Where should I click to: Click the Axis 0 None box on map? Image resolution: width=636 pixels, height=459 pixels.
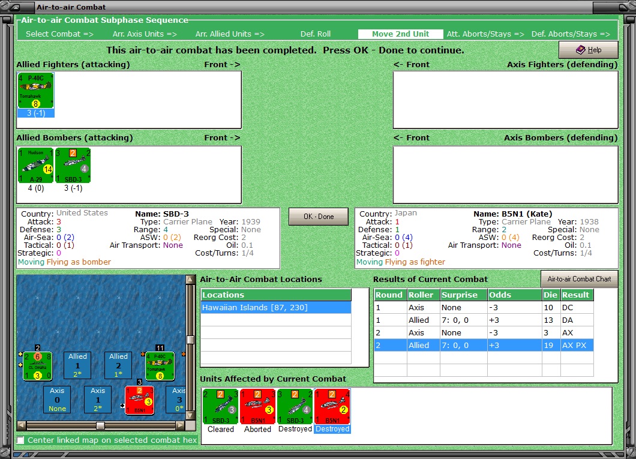57,400
